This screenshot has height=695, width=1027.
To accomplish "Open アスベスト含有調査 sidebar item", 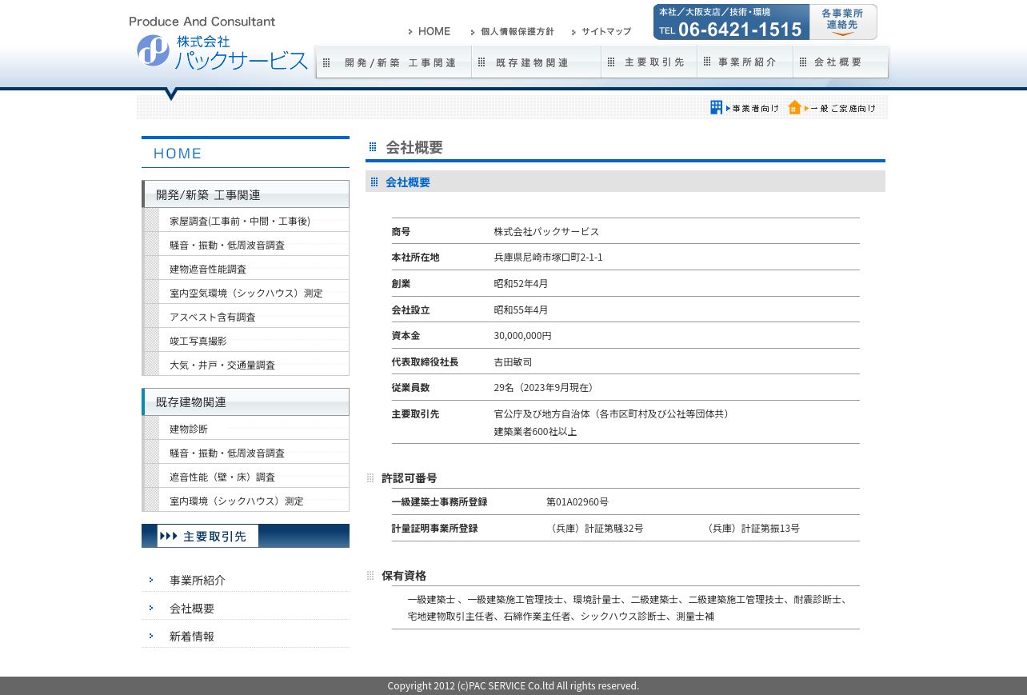I will coord(212,317).
